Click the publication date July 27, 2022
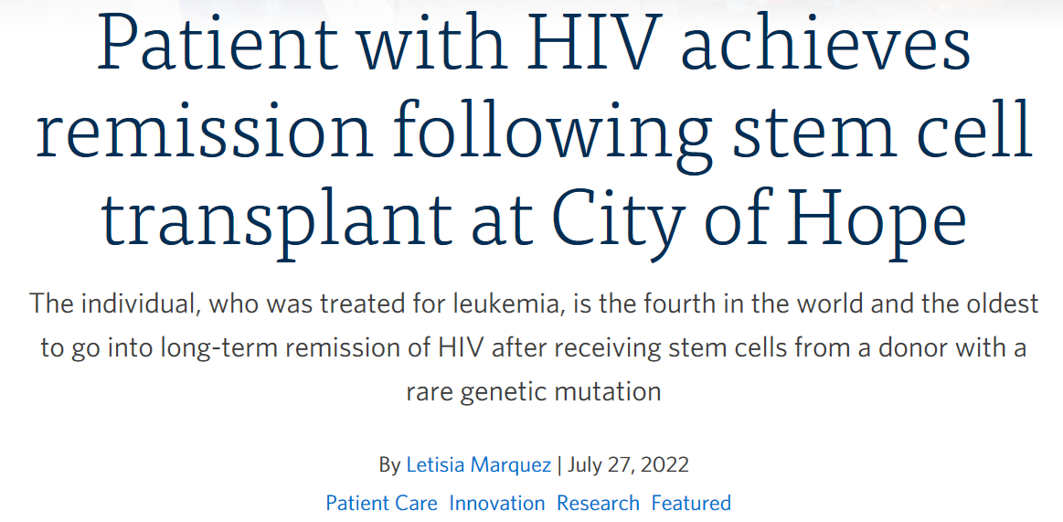Viewport: 1063px width, 522px height. point(628,465)
